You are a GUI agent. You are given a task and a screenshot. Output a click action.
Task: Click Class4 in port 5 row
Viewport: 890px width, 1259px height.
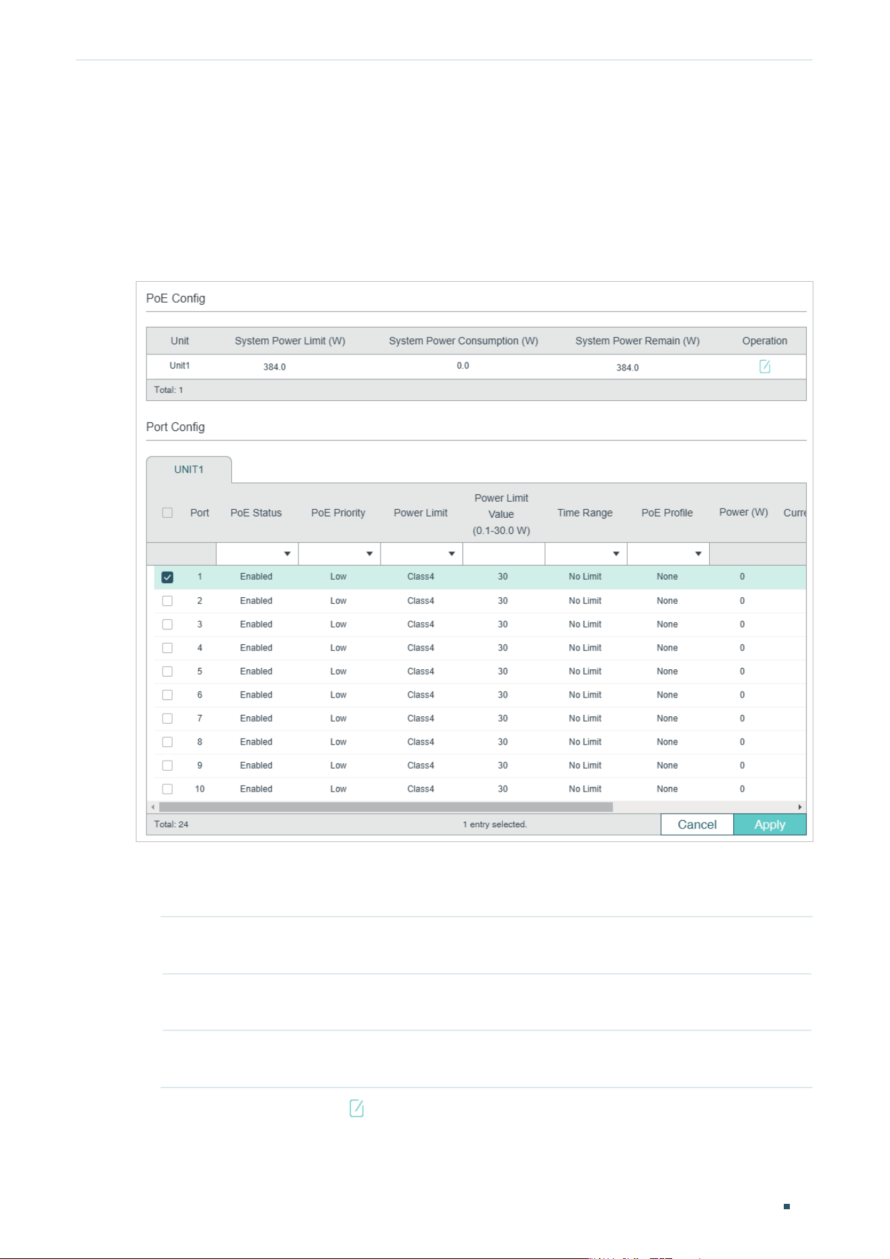click(421, 671)
